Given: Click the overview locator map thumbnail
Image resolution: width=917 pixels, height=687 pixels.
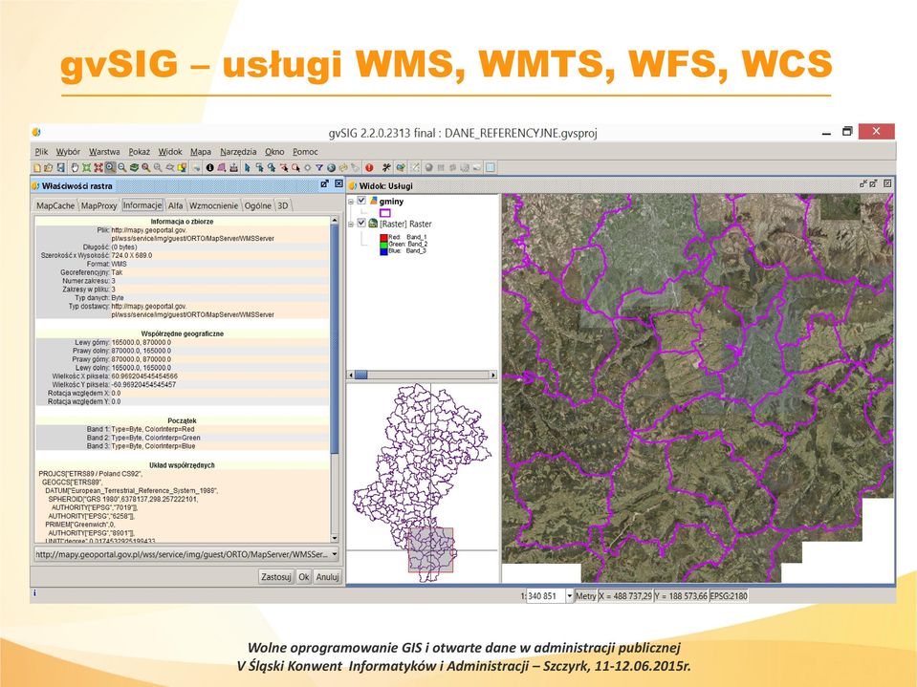Looking at the screenshot, I should (x=422, y=483).
